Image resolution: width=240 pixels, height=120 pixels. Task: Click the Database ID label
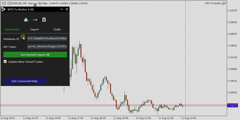pyautogui.click(x=11, y=39)
